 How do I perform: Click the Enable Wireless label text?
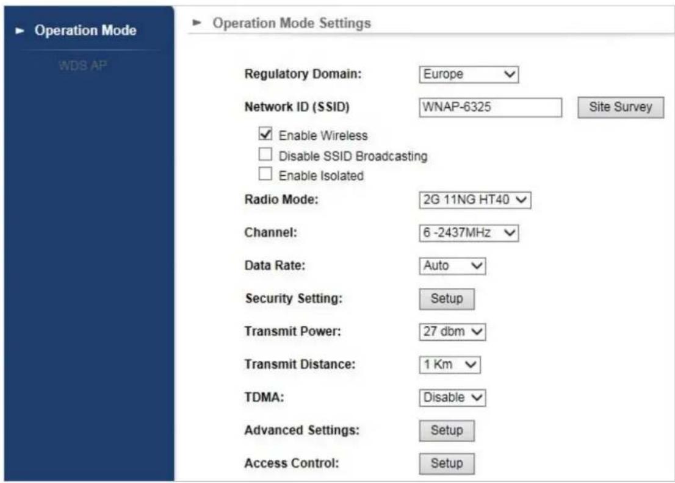[x=323, y=135]
